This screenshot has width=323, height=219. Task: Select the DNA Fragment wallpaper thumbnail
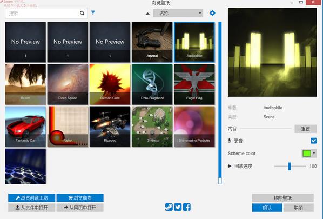(152, 84)
